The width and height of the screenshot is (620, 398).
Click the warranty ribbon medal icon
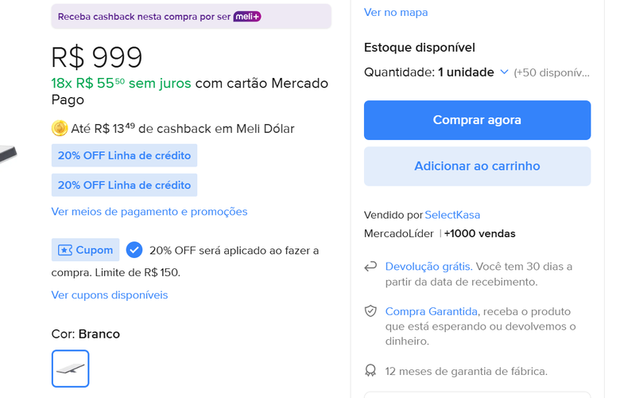(x=370, y=371)
